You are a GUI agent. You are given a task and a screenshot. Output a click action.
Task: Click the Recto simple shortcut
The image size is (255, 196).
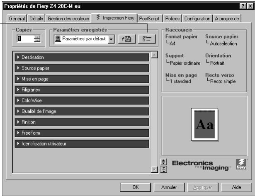pyautogui.click(x=223, y=81)
